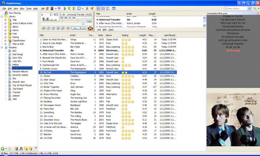
Task: Click the podcast subscribe icon in toolbar
Action: 59,8
